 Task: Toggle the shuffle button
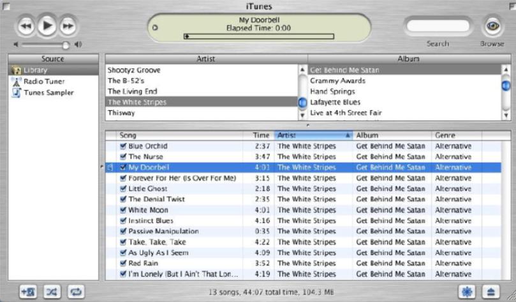[52, 291]
